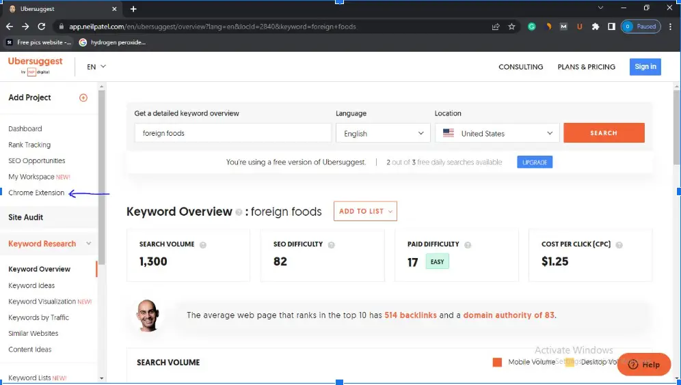Open My Workspace in the sidebar
The image size is (681, 385).
point(39,177)
